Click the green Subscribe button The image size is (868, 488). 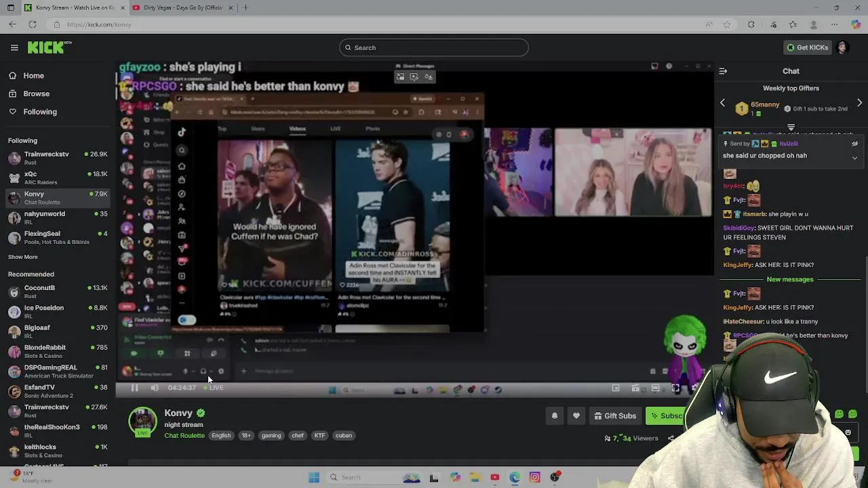(666, 416)
